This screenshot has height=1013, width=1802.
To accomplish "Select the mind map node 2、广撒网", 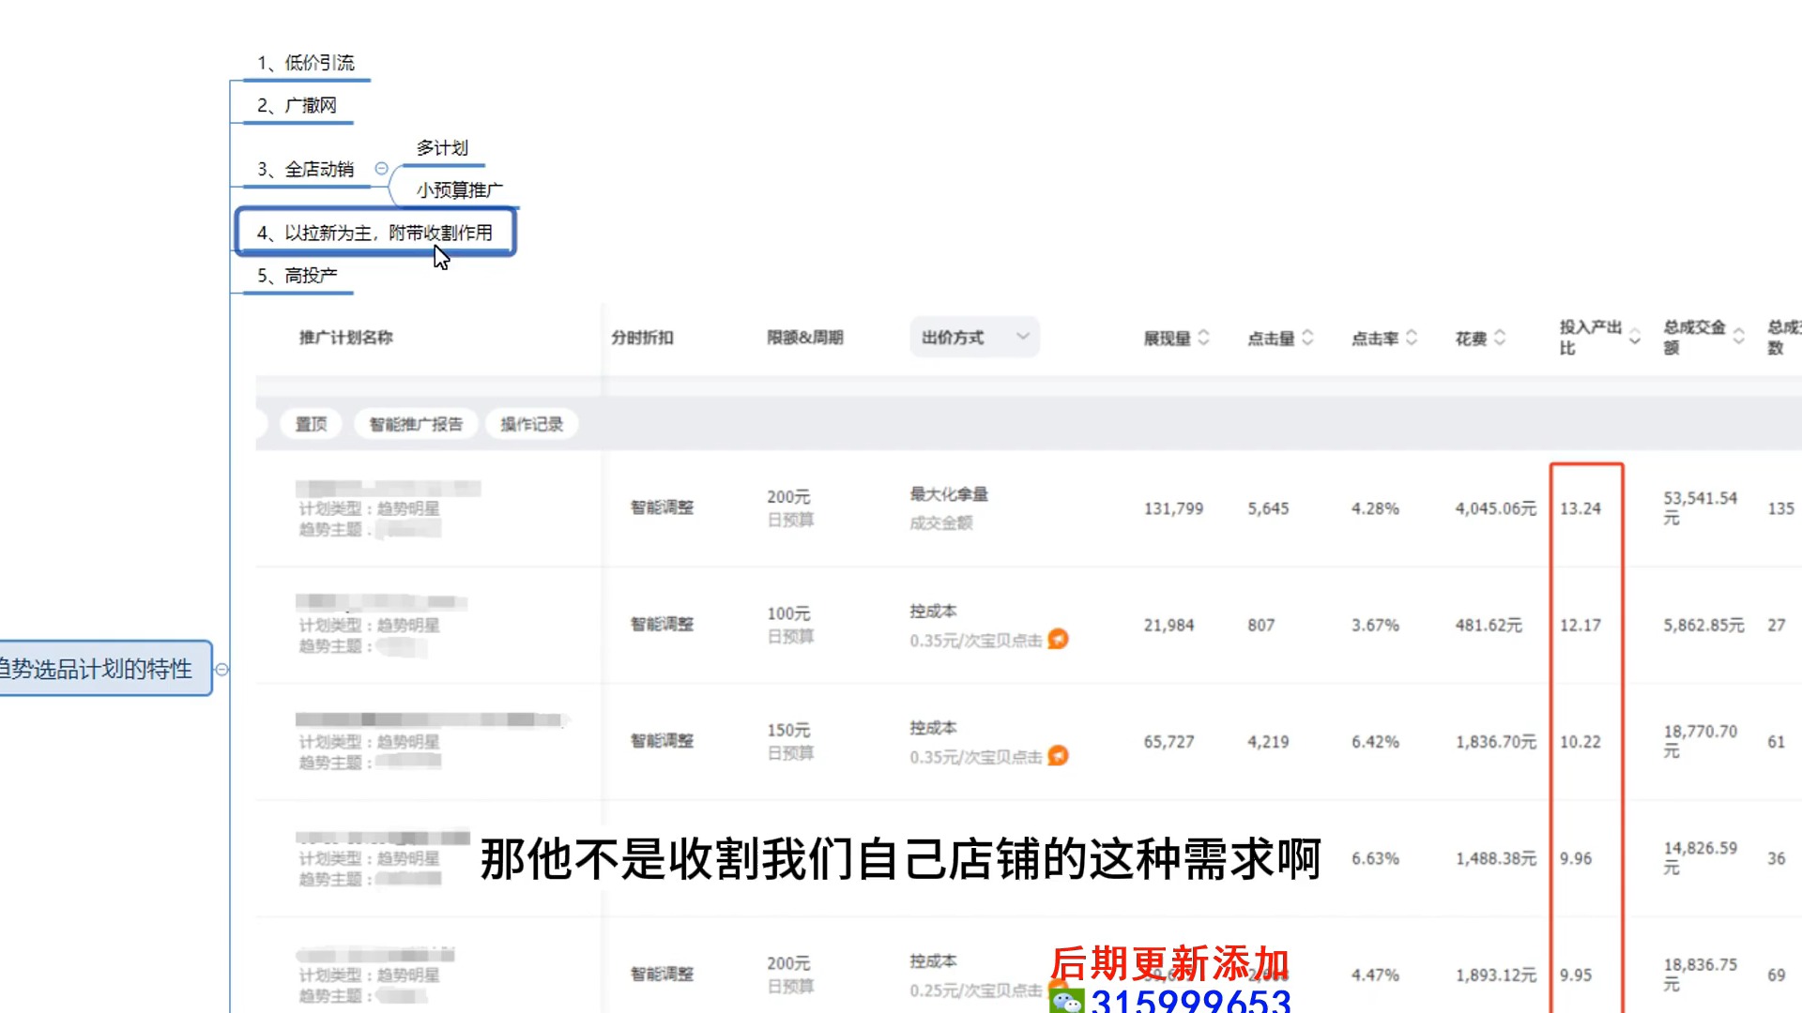I will 297,105.
